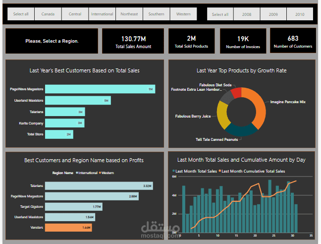The image size is (321, 244).
Task: Filter by Southern region
Action: pos(156,14)
